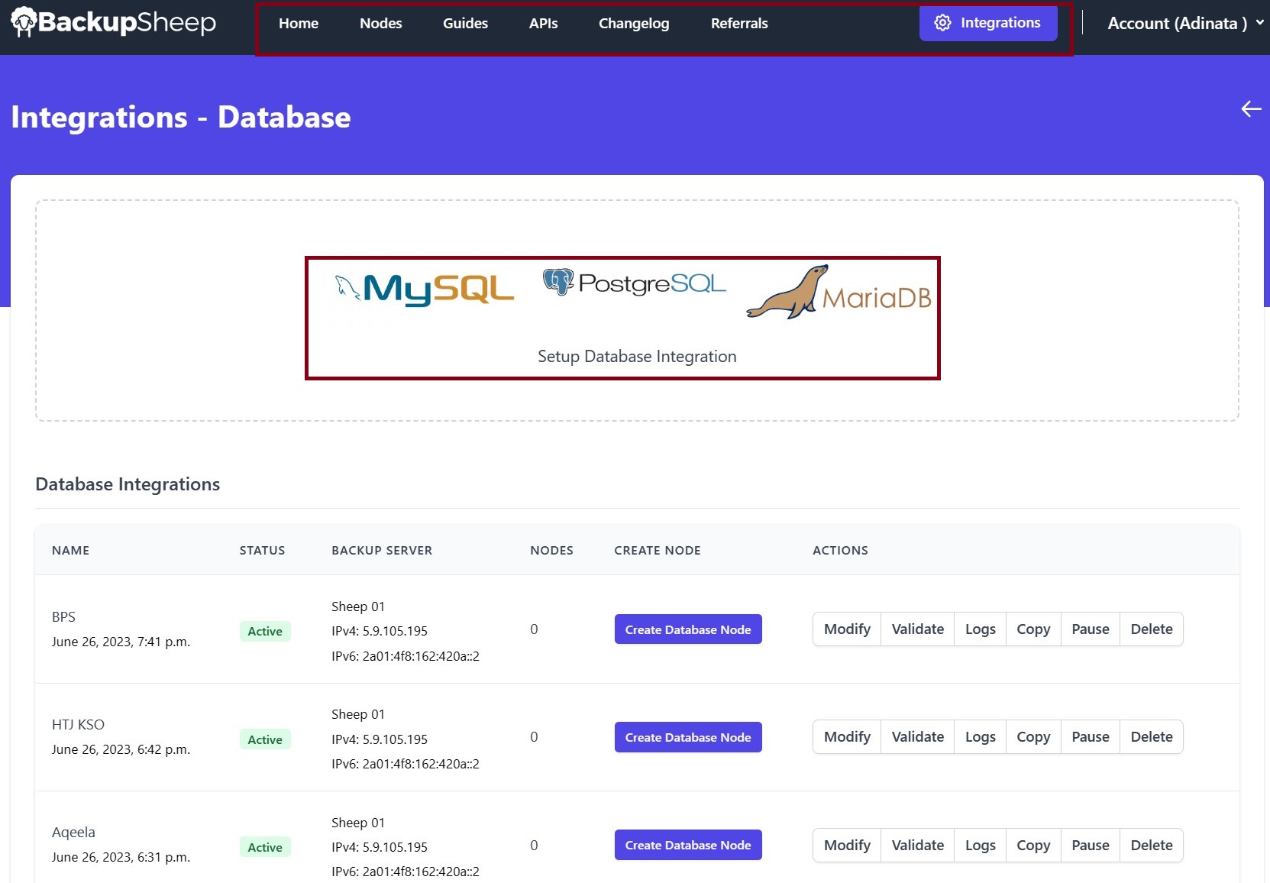The height and width of the screenshot is (883, 1270).
Task: Delete the Aqeela integration
Action: 1151,845
